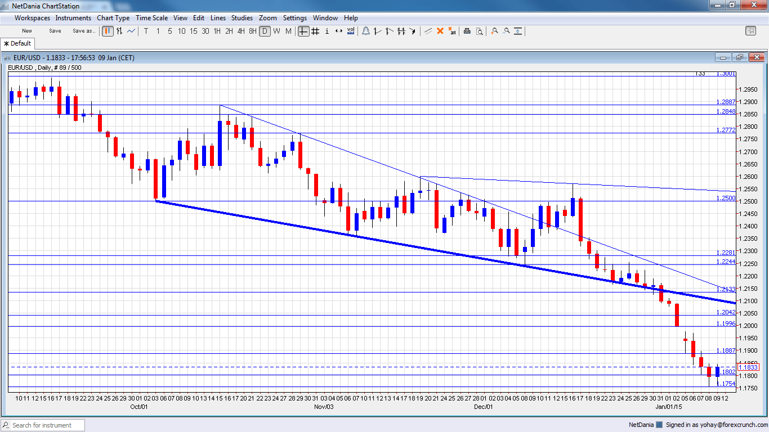This screenshot has width=769, height=432.
Task: Expand the Chart Type menu
Action: [x=113, y=17]
